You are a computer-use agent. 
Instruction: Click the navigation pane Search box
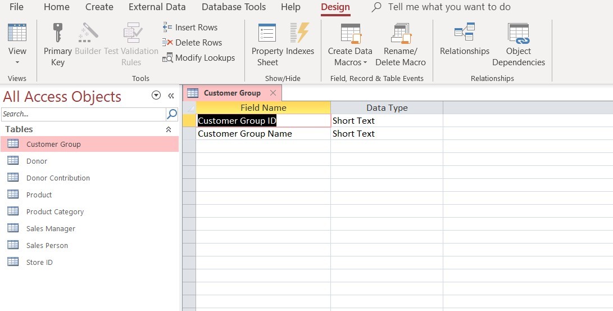pos(83,114)
